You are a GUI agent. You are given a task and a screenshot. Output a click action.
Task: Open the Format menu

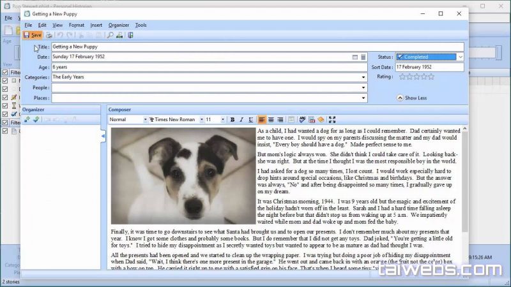coord(76,25)
